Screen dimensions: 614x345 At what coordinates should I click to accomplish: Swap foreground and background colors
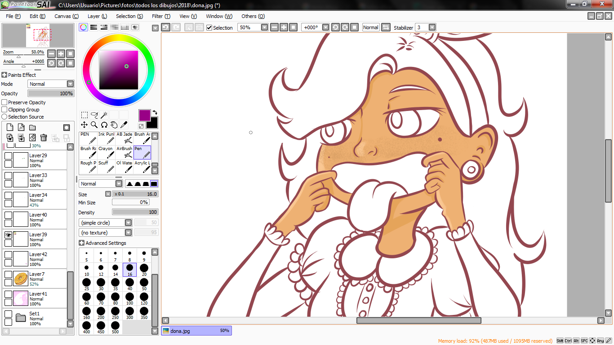155,112
